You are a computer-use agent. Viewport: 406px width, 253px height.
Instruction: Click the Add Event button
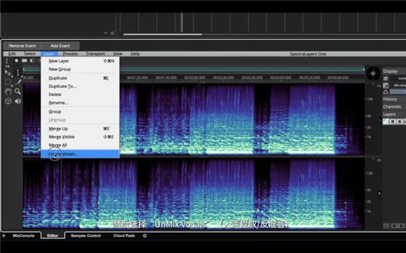[60, 46]
